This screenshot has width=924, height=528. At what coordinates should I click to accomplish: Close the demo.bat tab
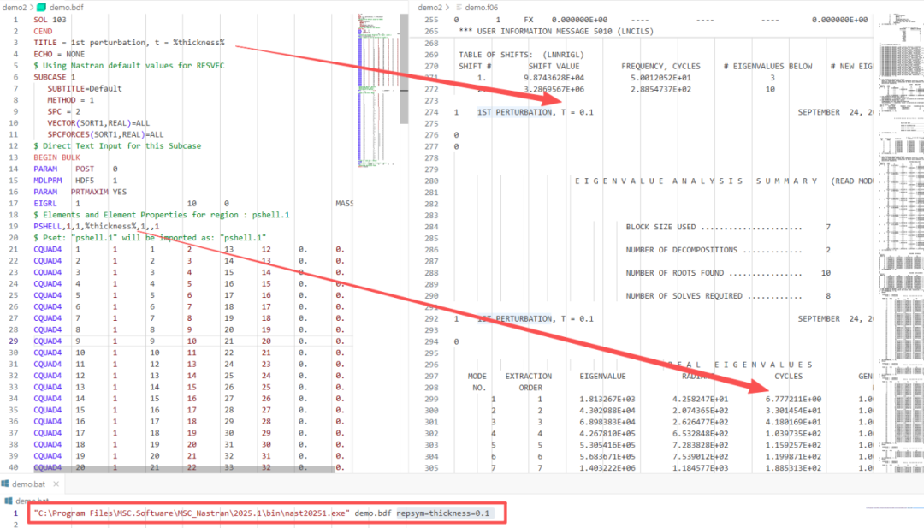(56, 484)
